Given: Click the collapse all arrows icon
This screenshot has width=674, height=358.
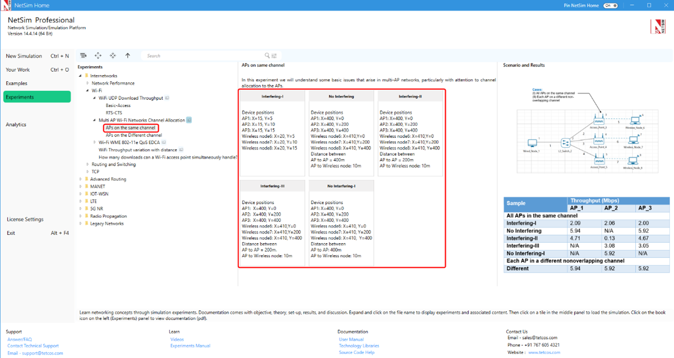Looking at the screenshot, I should pos(113,55).
